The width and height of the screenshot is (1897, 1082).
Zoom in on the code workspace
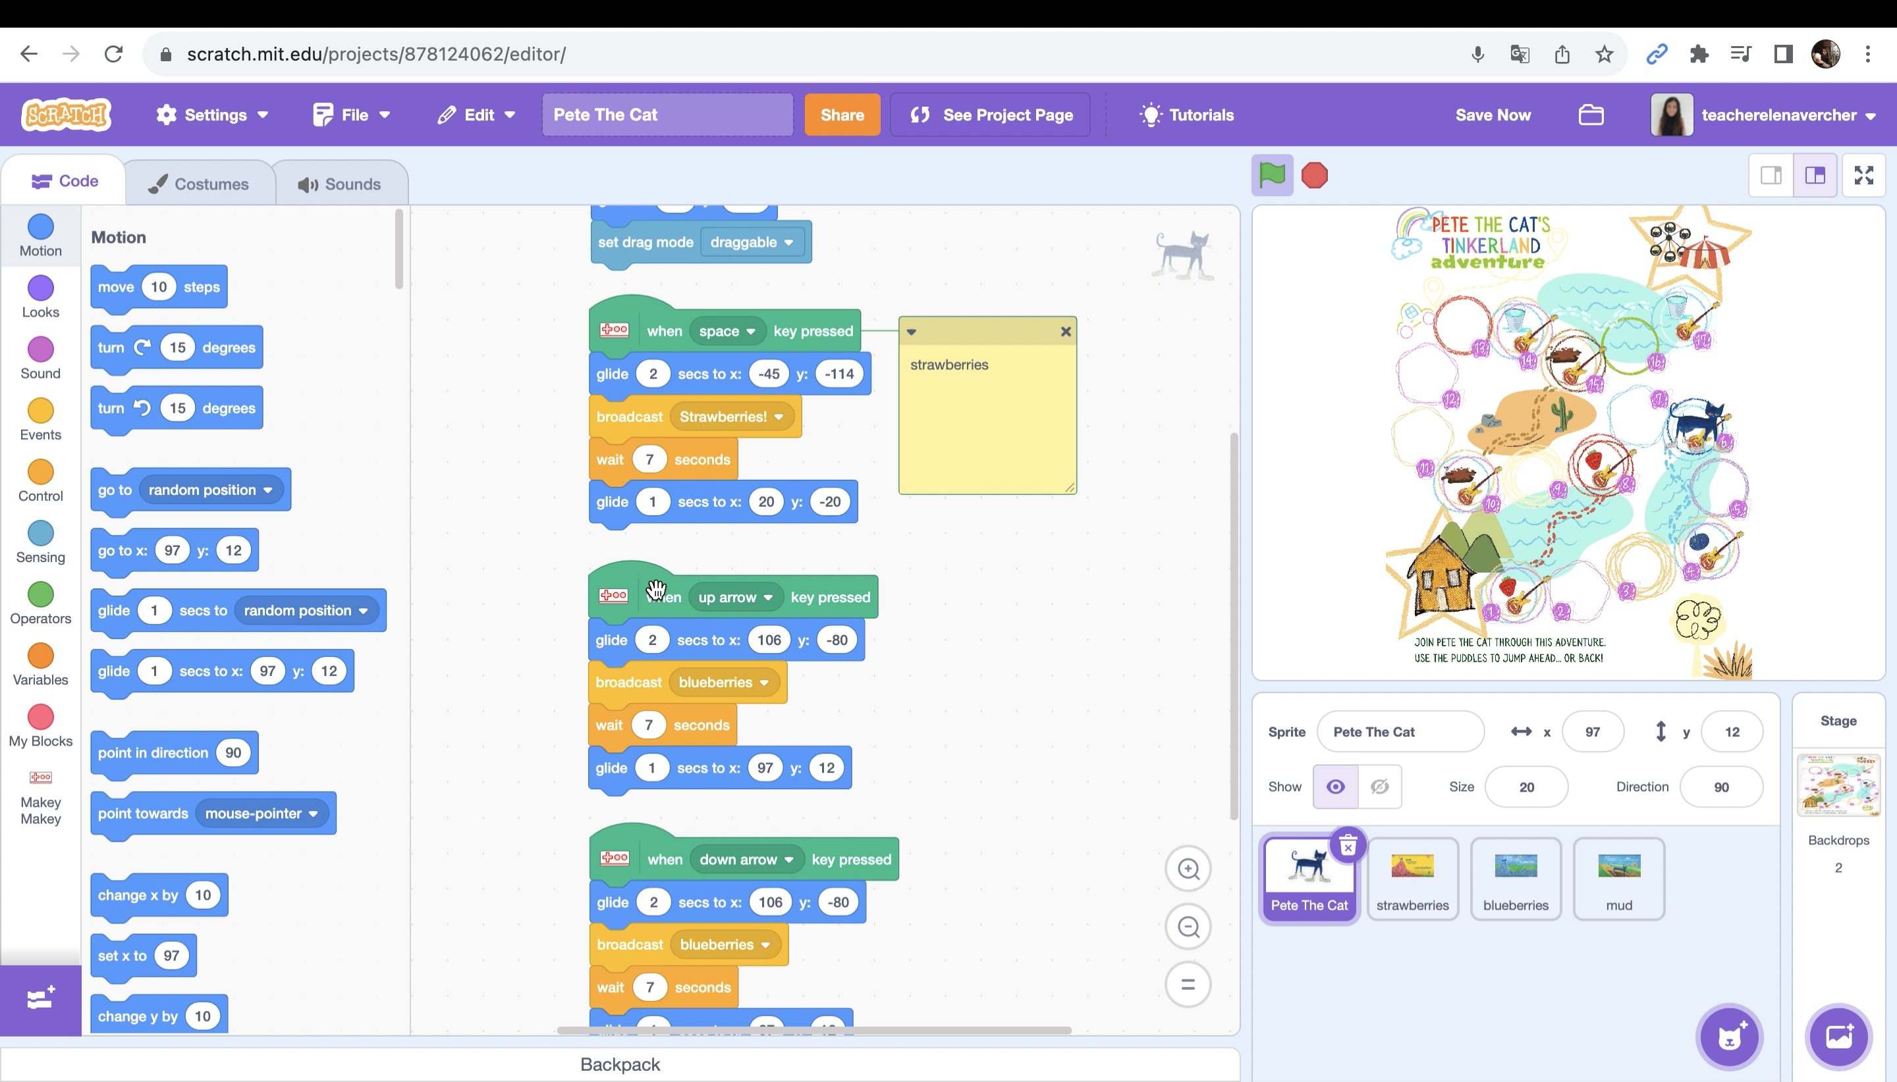click(1188, 869)
